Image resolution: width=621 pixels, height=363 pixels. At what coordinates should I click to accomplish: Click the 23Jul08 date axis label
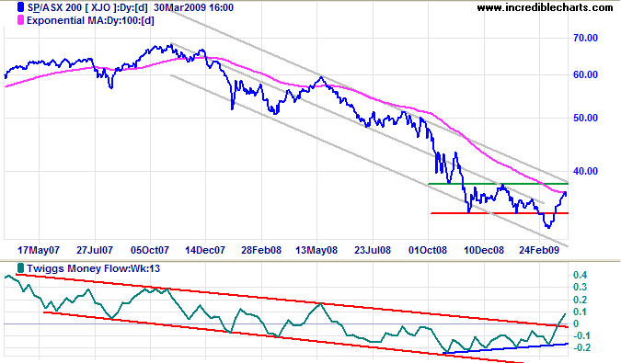373,250
